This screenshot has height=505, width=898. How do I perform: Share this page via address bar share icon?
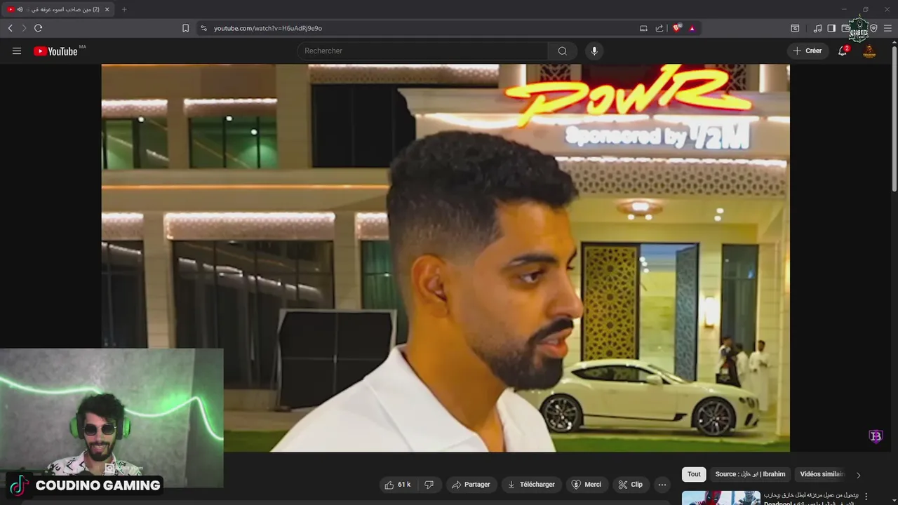tap(659, 28)
